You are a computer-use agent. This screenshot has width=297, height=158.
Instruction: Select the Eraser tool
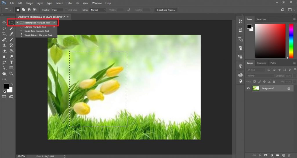point(4,51)
